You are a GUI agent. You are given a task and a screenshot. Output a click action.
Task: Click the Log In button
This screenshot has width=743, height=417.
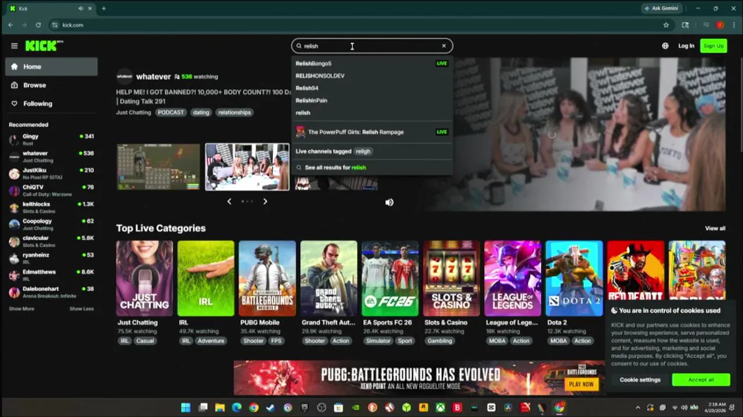click(686, 46)
